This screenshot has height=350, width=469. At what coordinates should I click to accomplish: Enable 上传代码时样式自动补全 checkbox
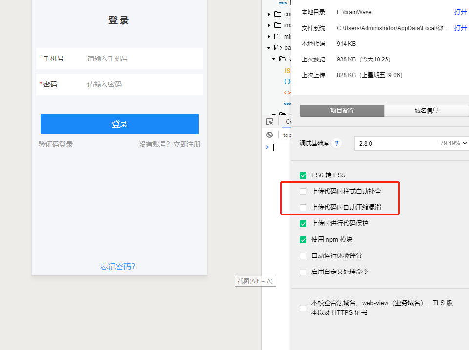click(x=303, y=192)
